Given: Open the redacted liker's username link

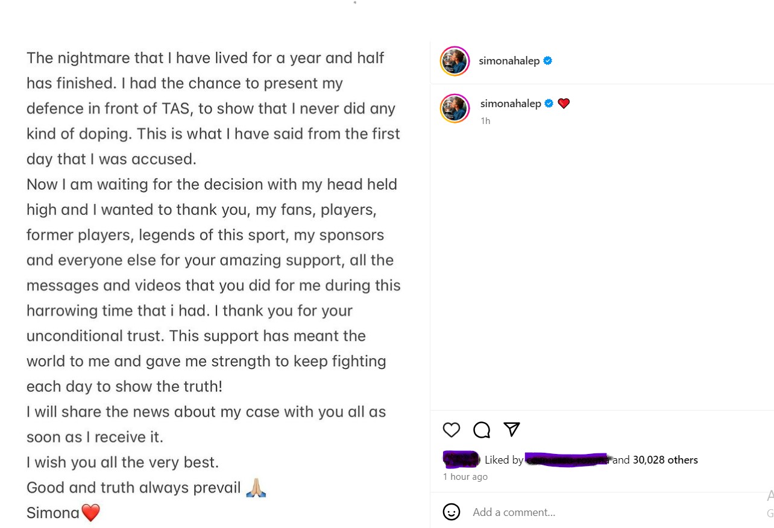Looking at the screenshot, I should (567, 459).
